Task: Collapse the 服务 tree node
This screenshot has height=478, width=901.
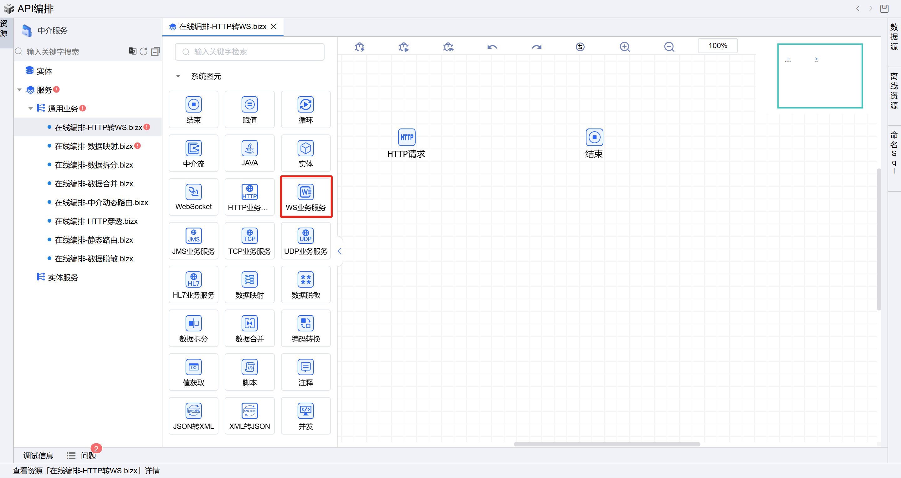Action: coord(20,90)
